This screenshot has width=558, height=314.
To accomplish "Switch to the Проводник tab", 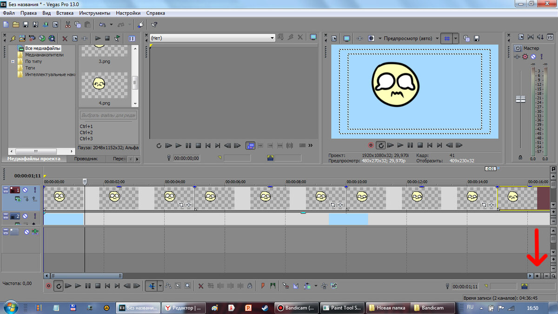I will click(x=87, y=159).
